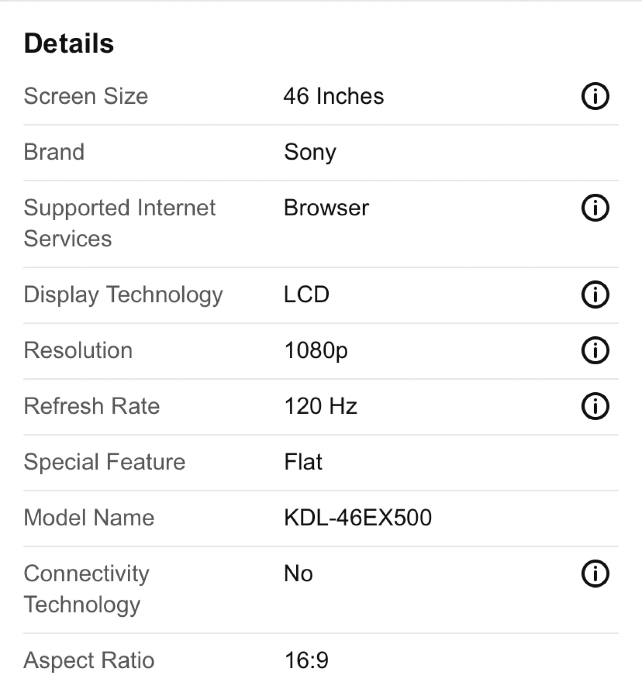Screen dimensions: 642x689
Task: Show Display Technology info tooltip
Action: pos(595,294)
